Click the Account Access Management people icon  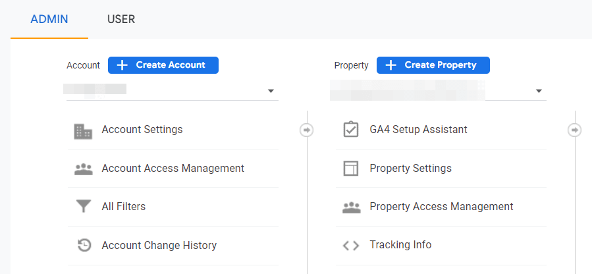[84, 169]
